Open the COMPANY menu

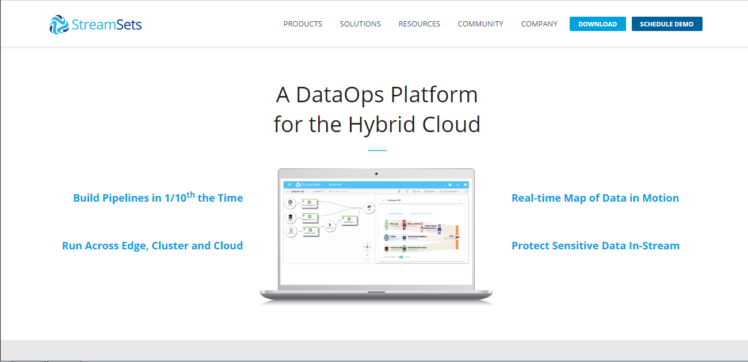coord(539,24)
